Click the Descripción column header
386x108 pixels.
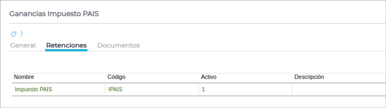pyautogui.click(x=309, y=77)
